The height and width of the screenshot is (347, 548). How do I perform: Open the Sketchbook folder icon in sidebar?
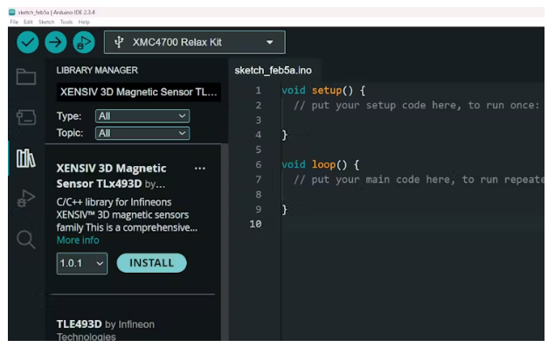click(26, 76)
